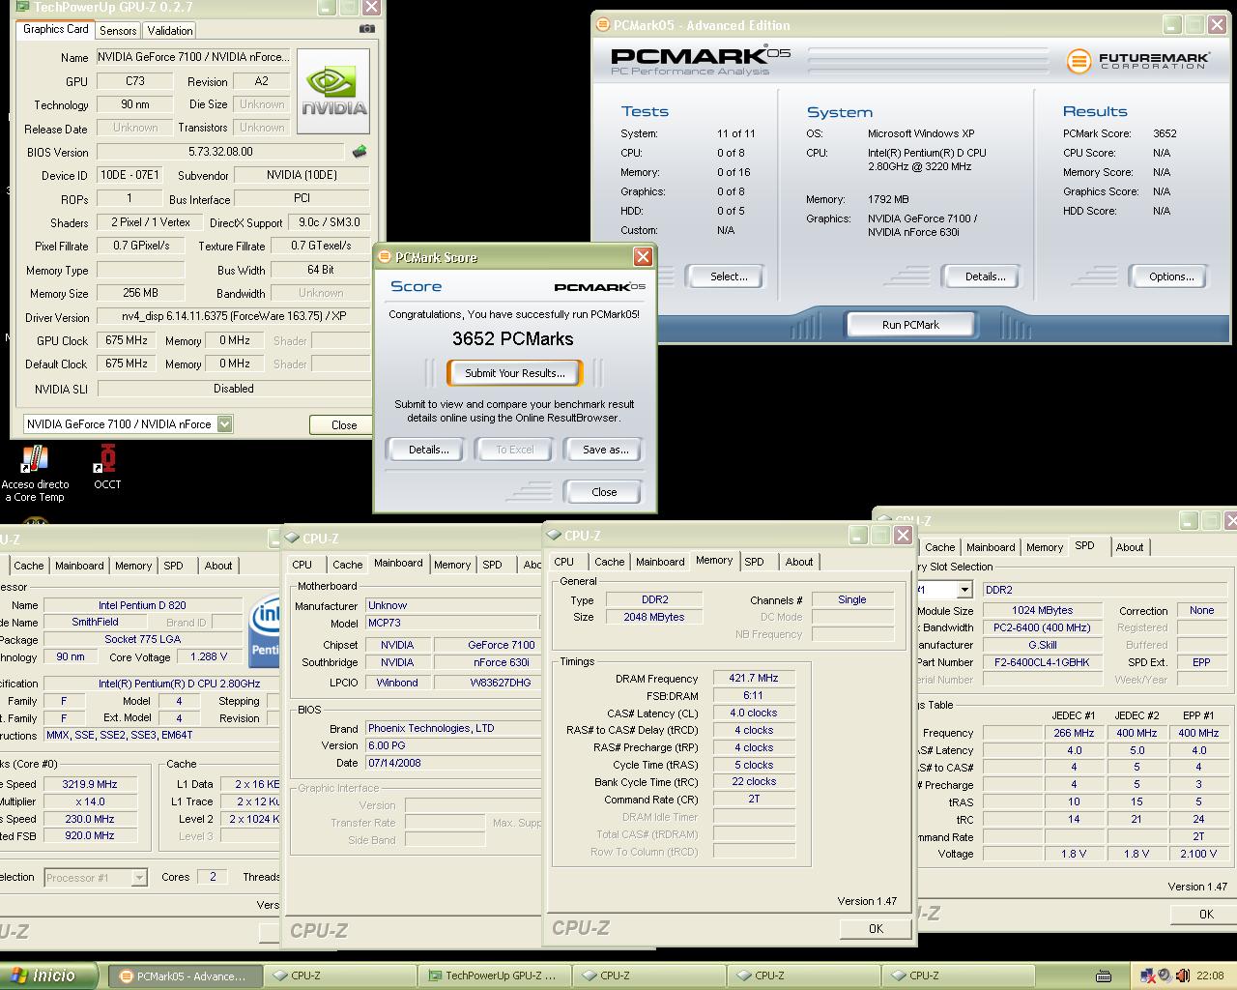Open About tab in the Memory CPU-Z window

coord(798,562)
